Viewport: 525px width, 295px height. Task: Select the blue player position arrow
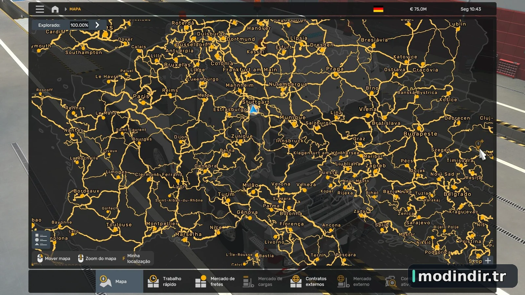(253, 109)
